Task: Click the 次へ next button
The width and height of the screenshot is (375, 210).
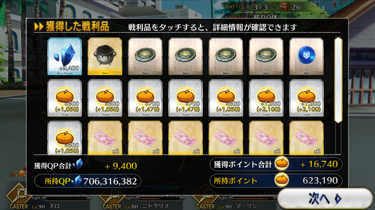Action: point(325,198)
